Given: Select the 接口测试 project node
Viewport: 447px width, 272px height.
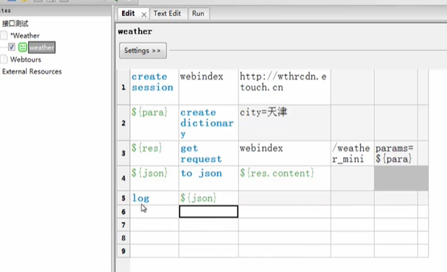Looking at the screenshot, I should click(15, 23).
